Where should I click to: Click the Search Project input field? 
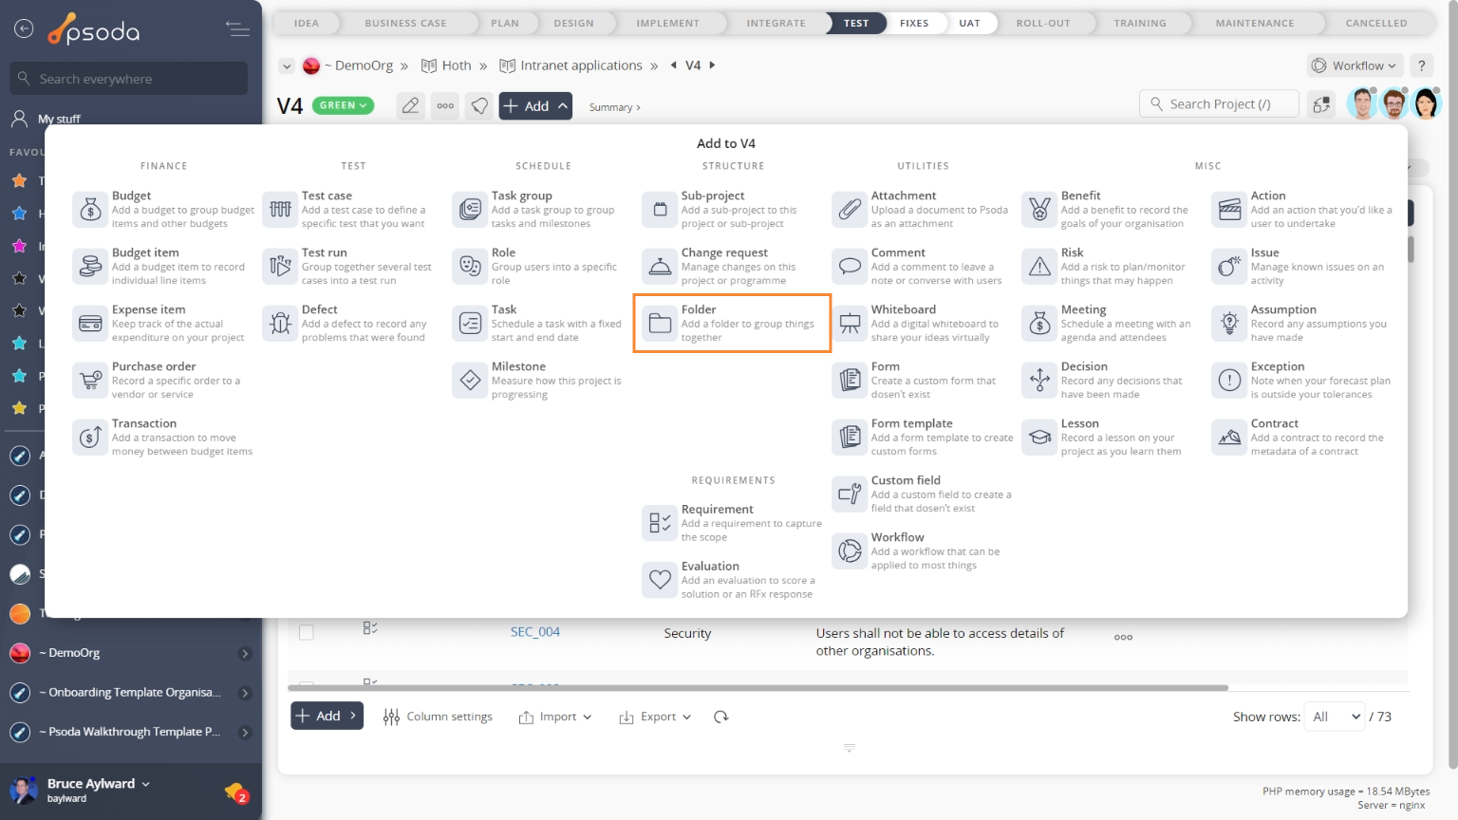pyautogui.click(x=1220, y=104)
